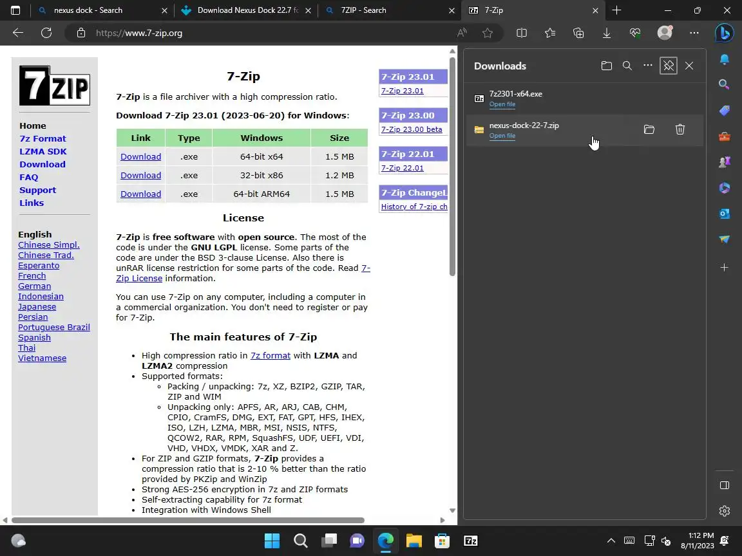
Task: Open downloads folder from Downloads panel
Action: coord(606,66)
